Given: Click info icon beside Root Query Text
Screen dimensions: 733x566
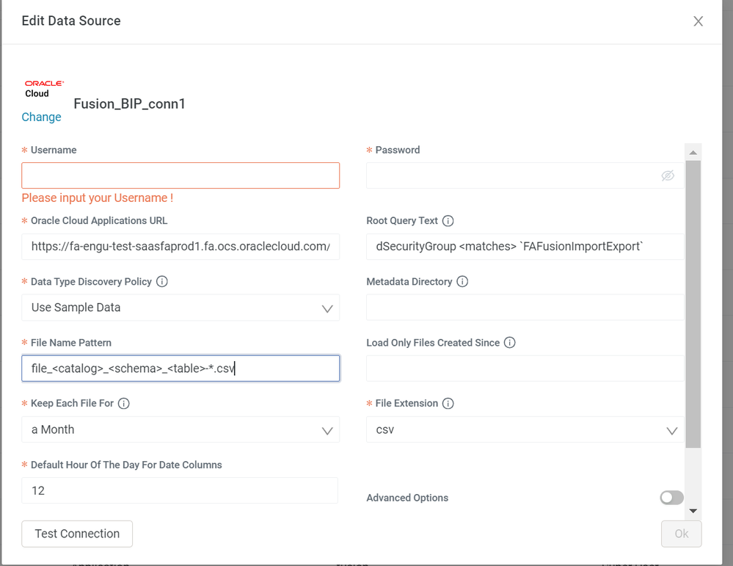Looking at the screenshot, I should coord(448,221).
